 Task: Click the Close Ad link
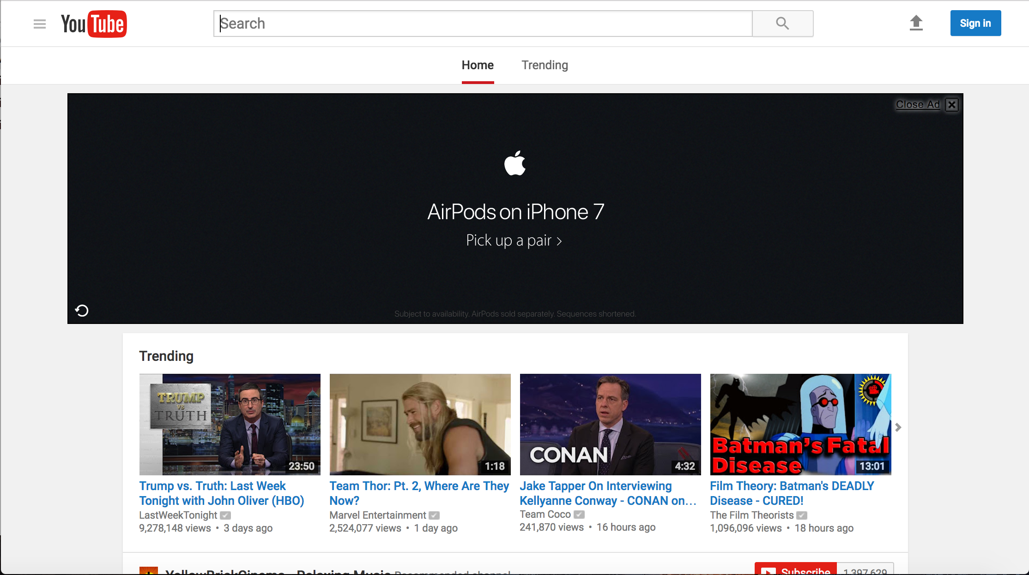(918, 105)
